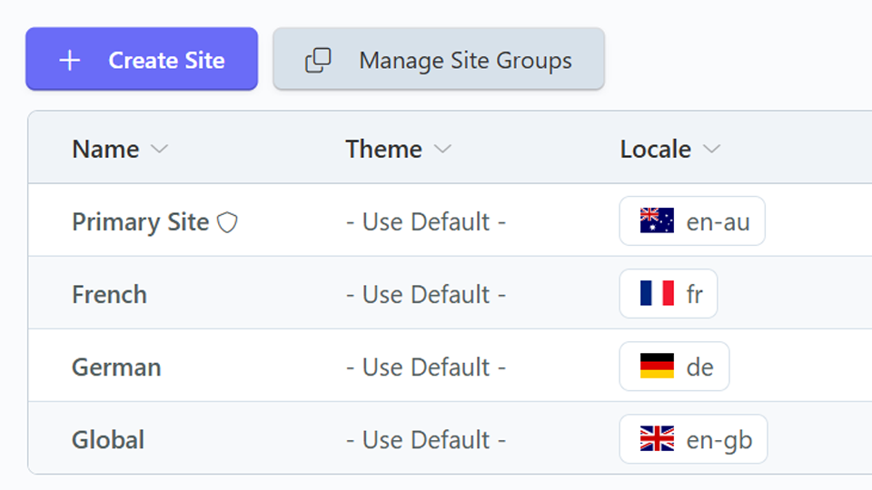This screenshot has width=872, height=490.
Task: Select the en-gb locale text
Action: click(719, 440)
